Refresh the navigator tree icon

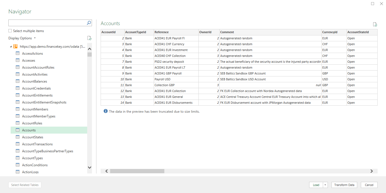click(89, 38)
